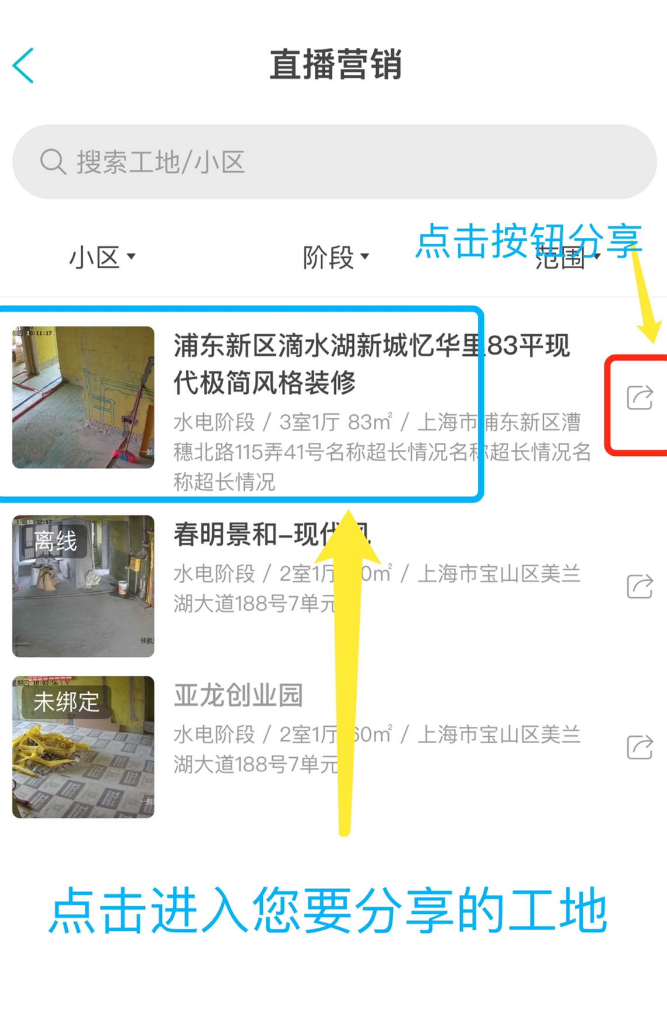The height and width of the screenshot is (1033, 667).
Task: Open address details of 漕穗北路115弄41号 listing
Action: 383,452
